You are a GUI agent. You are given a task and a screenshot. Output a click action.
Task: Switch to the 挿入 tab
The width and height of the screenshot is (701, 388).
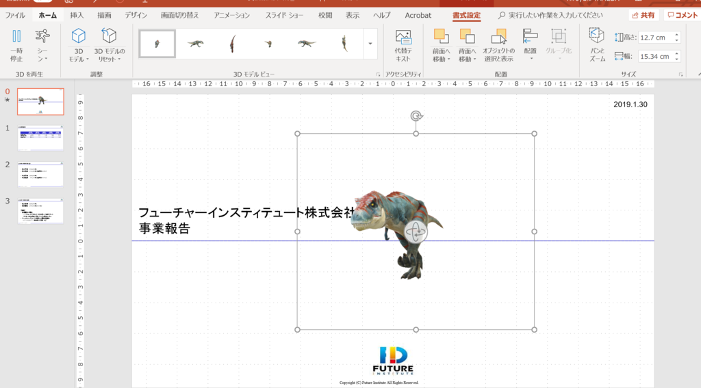coord(77,15)
